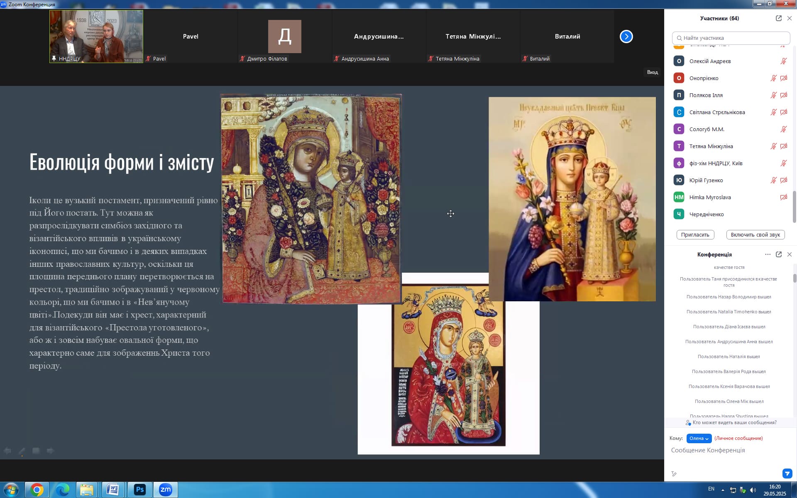Switch to Zoom in the taskbar
Image resolution: width=797 pixels, height=498 pixels.
(x=165, y=490)
